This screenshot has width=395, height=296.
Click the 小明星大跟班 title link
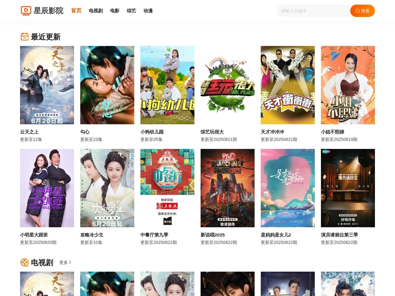[34, 235]
